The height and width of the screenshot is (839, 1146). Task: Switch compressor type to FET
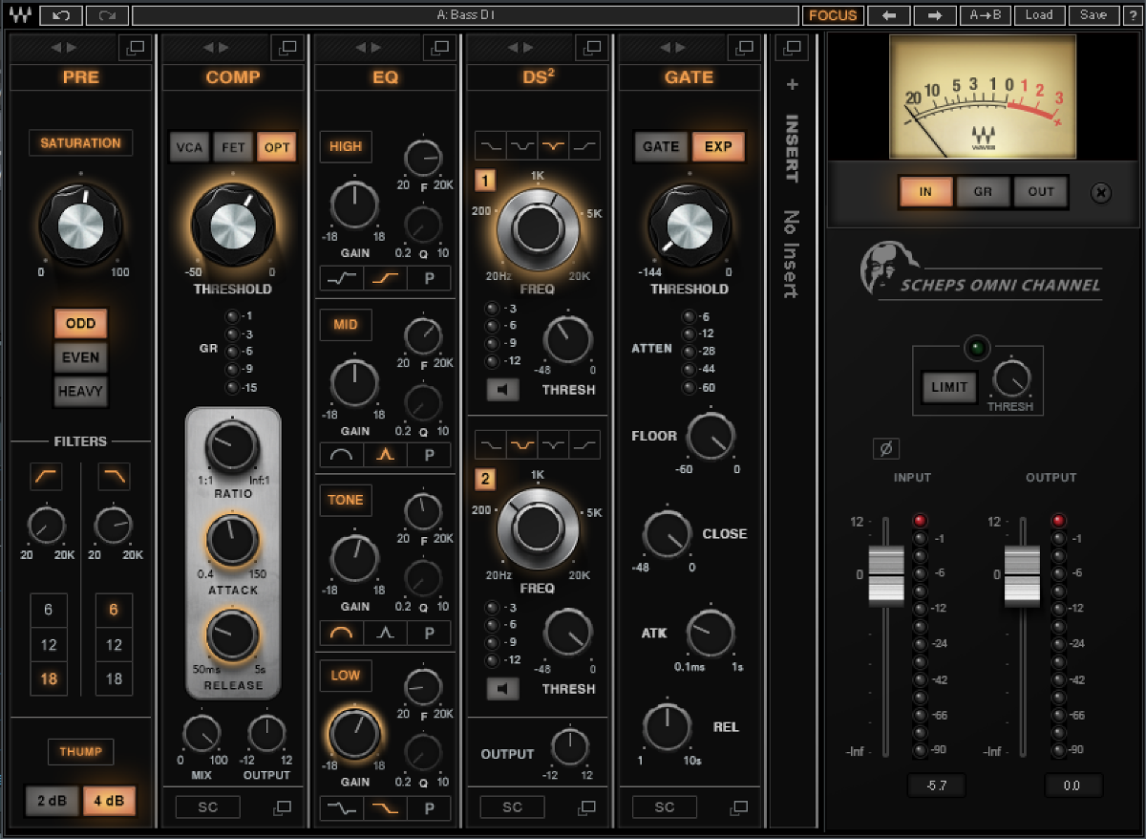point(233,147)
